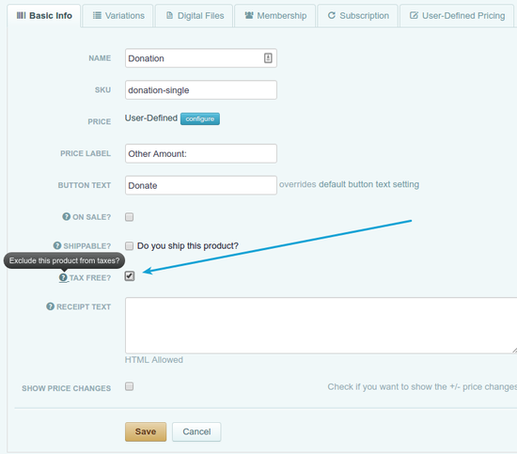The image size is (517, 454).
Task: Focus the Receipt Text textarea
Action: (321, 325)
